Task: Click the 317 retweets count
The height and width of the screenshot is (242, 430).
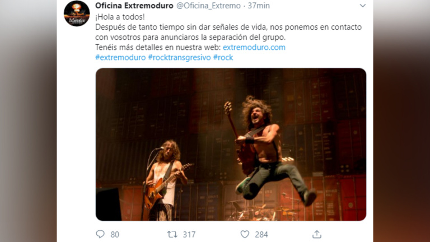Action: (x=189, y=235)
